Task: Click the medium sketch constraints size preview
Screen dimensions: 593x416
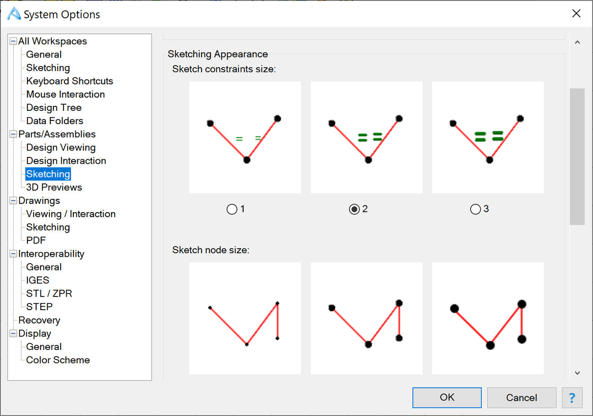Action: 366,137
